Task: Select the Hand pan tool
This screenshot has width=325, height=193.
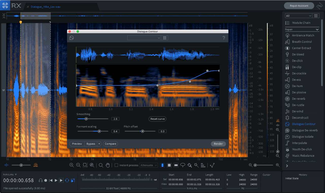Action: coord(108,165)
